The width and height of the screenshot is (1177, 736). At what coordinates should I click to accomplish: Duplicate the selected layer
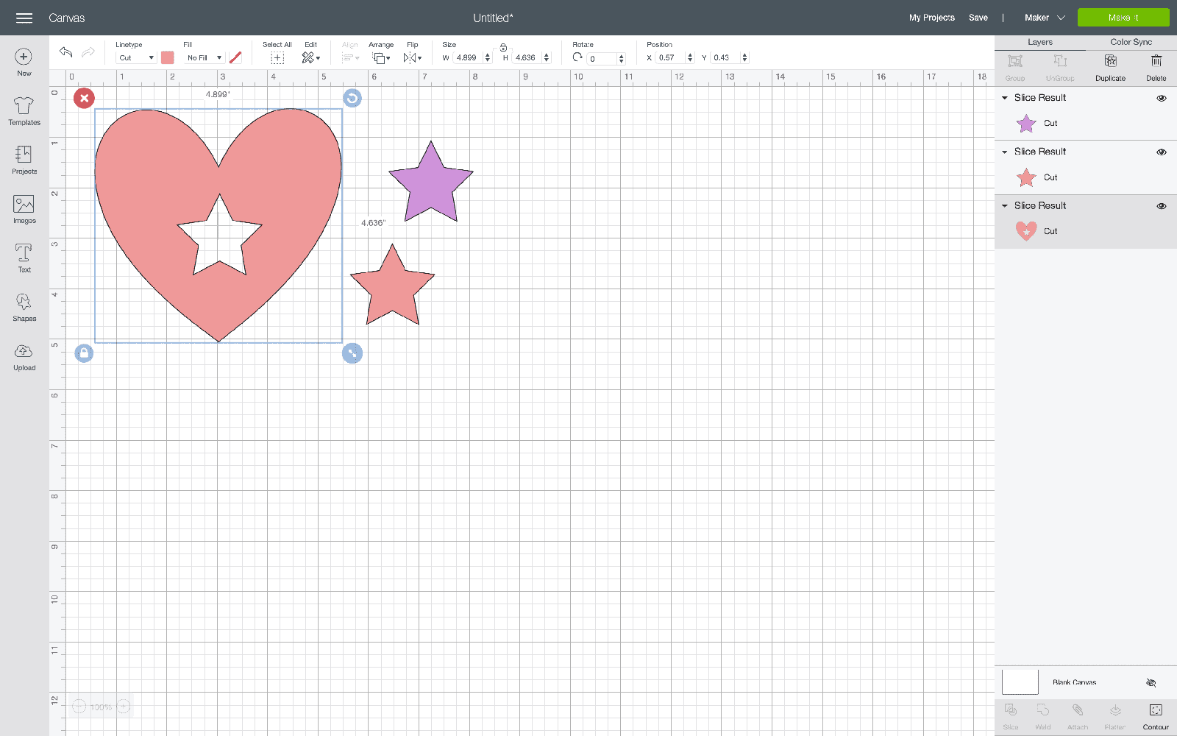click(x=1110, y=66)
